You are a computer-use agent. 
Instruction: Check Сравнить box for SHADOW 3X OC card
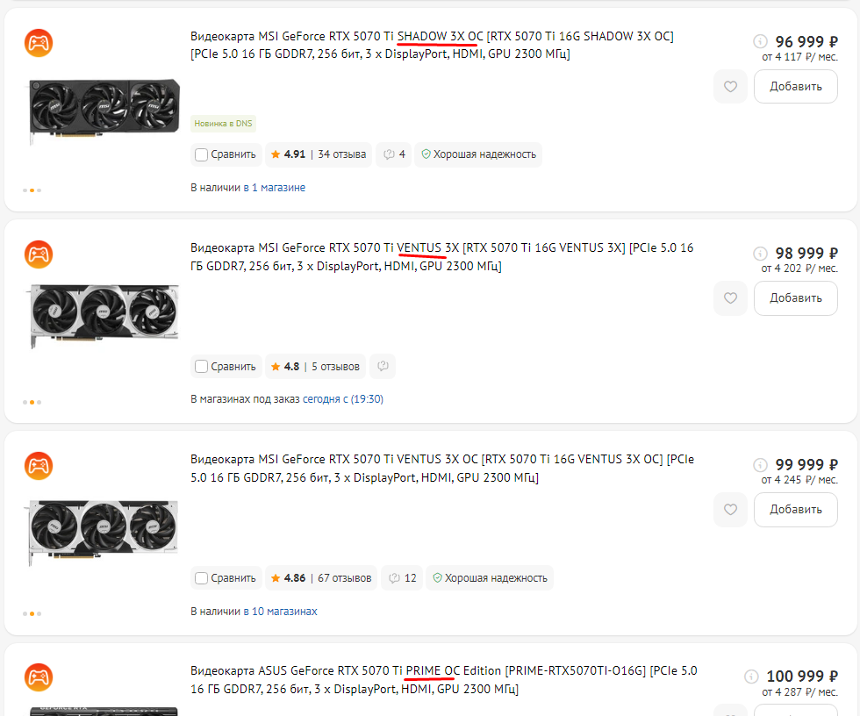tap(201, 154)
